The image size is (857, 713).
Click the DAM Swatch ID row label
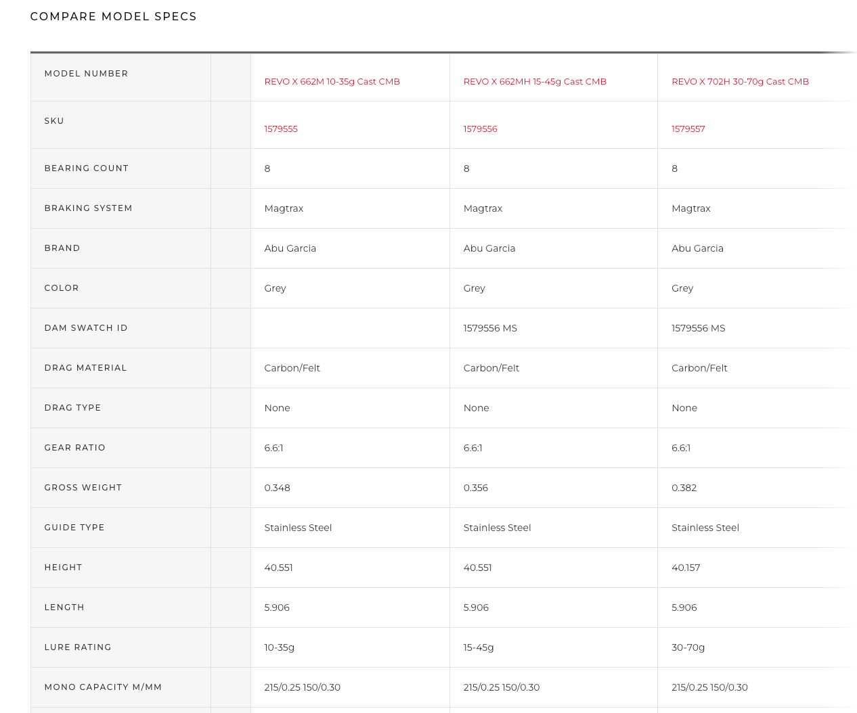click(x=86, y=328)
